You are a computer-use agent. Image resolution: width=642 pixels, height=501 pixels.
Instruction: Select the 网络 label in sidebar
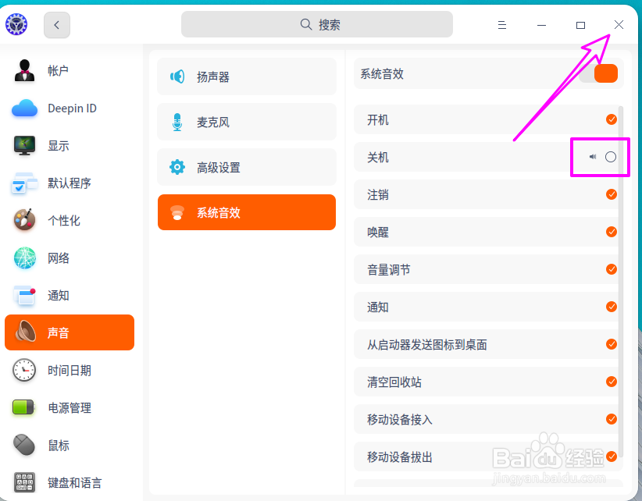[58, 258]
